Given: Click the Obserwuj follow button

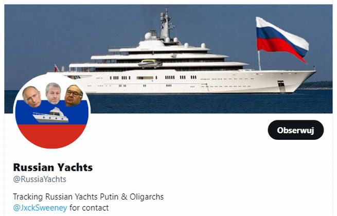Looking at the screenshot, I should (x=295, y=130).
